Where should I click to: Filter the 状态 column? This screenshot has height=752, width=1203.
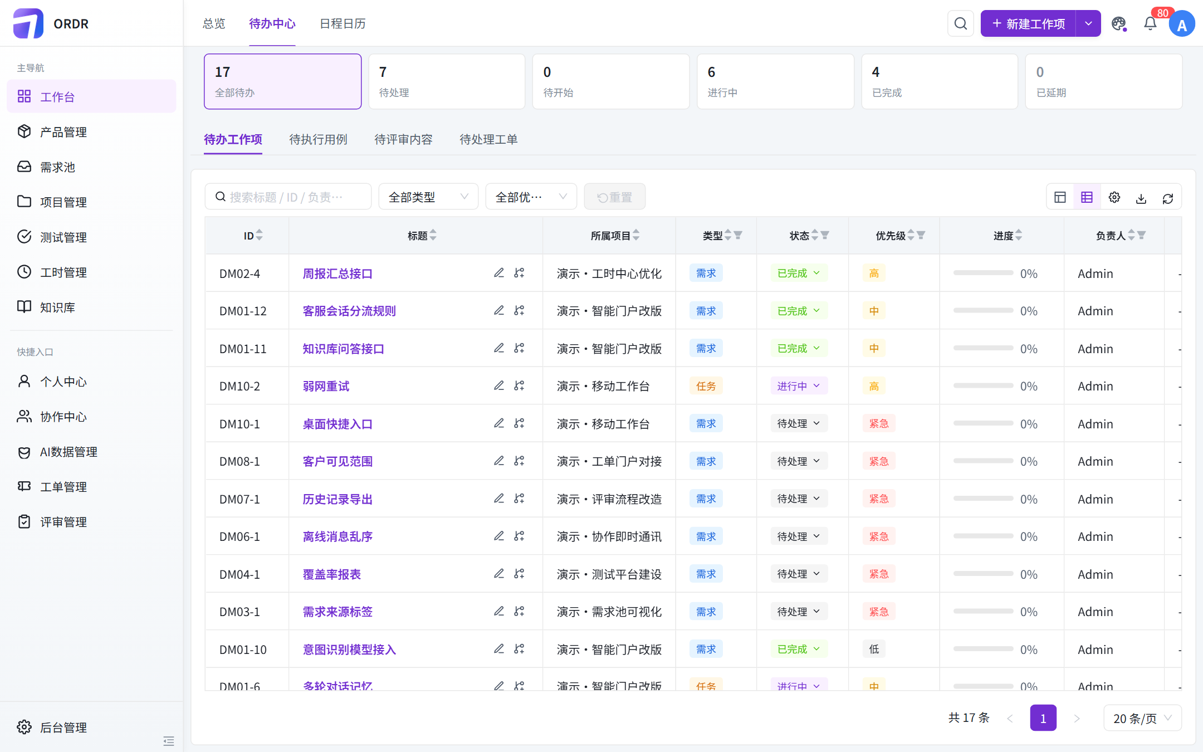[825, 235]
